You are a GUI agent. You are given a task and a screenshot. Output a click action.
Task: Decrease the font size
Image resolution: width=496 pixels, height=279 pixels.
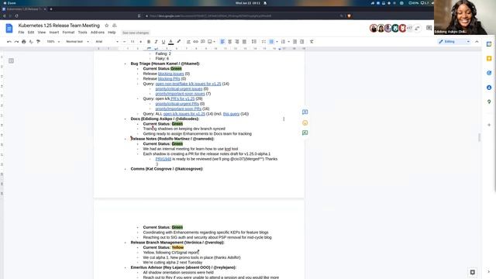(x=124, y=42)
